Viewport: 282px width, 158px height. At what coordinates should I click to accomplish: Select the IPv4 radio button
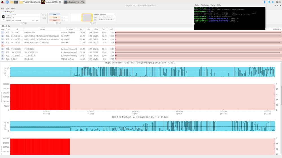click(42, 15)
